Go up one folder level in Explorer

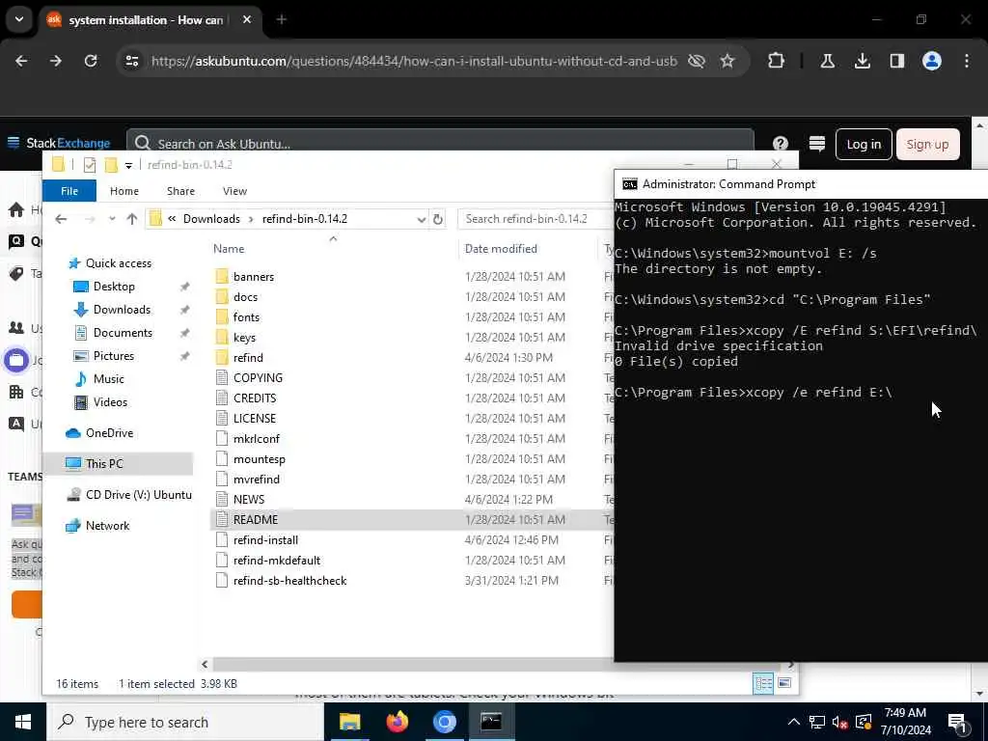coord(131,219)
